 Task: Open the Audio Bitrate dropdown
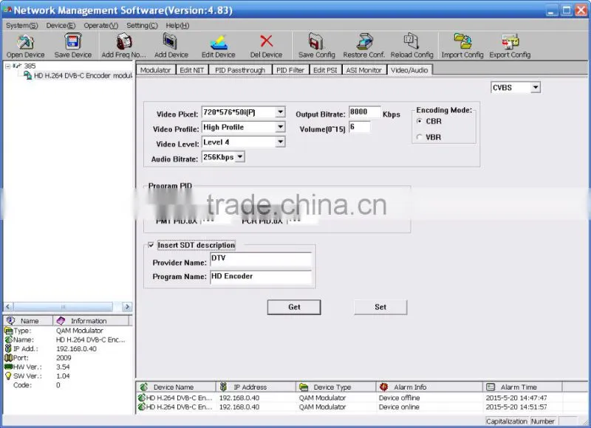[x=239, y=156]
